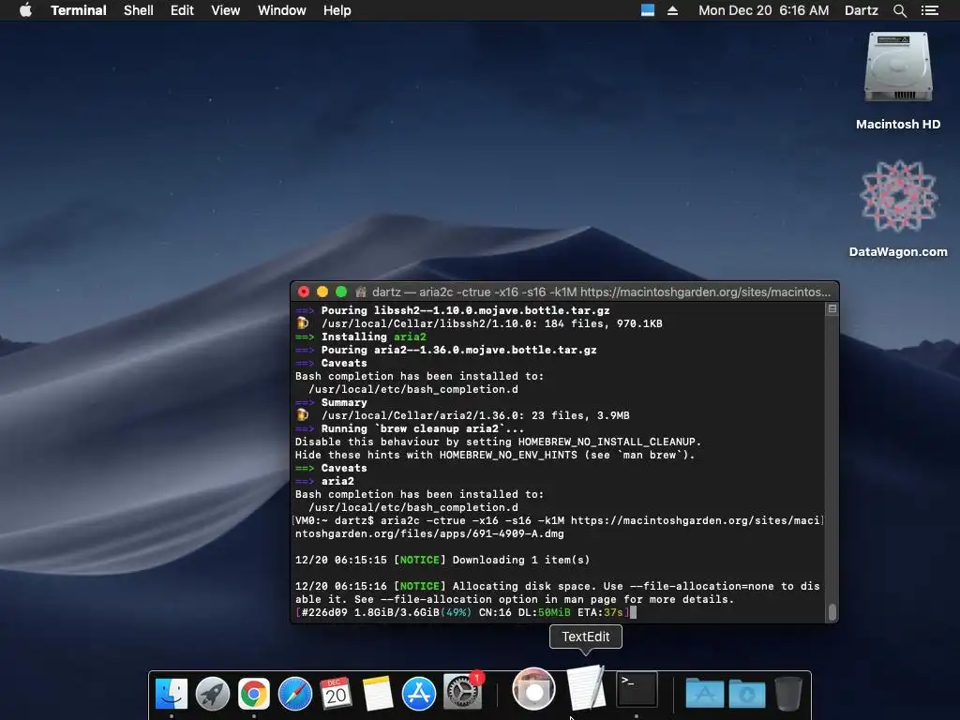Open Notification Center list icon
The width and height of the screenshot is (960, 720).
coord(930,10)
